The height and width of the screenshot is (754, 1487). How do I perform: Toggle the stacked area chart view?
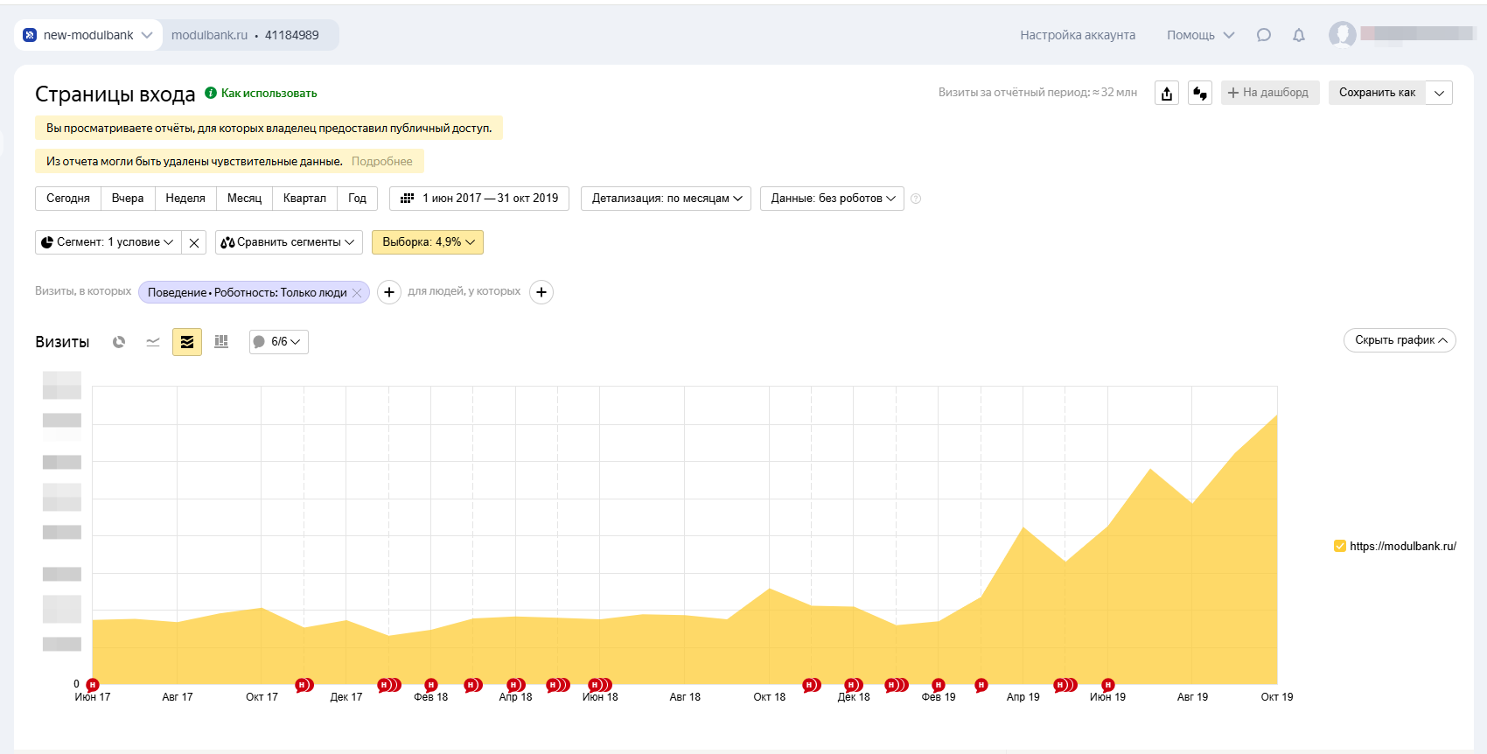pos(187,342)
